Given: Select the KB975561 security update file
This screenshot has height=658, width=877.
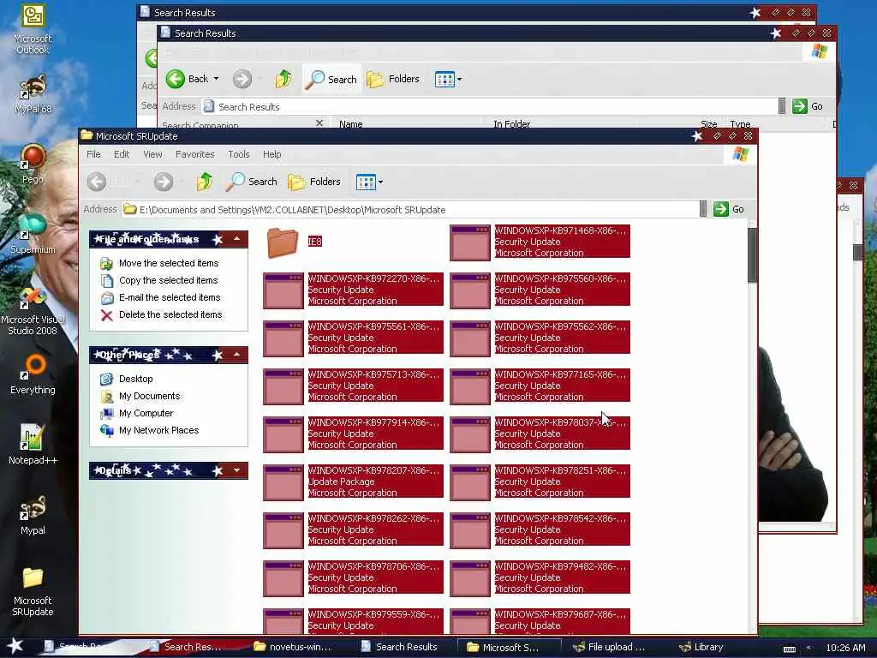Looking at the screenshot, I should click(x=353, y=338).
